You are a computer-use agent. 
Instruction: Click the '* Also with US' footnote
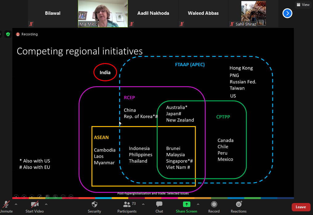click(x=35, y=161)
